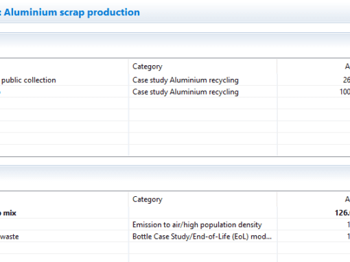Click Category column header in outputs table
350x262 pixels.
[148, 200]
